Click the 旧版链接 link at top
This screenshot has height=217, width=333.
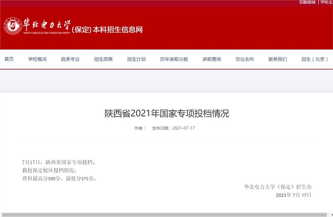click(307, 2)
